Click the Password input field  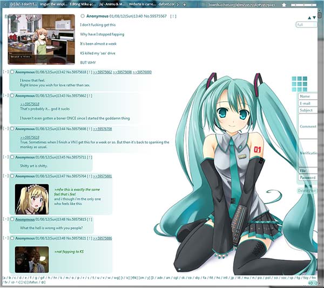click(308, 177)
